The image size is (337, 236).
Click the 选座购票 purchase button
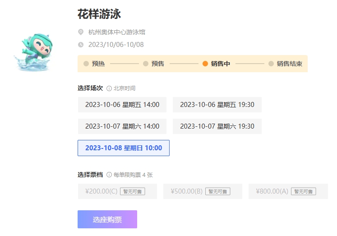[107, 219]
